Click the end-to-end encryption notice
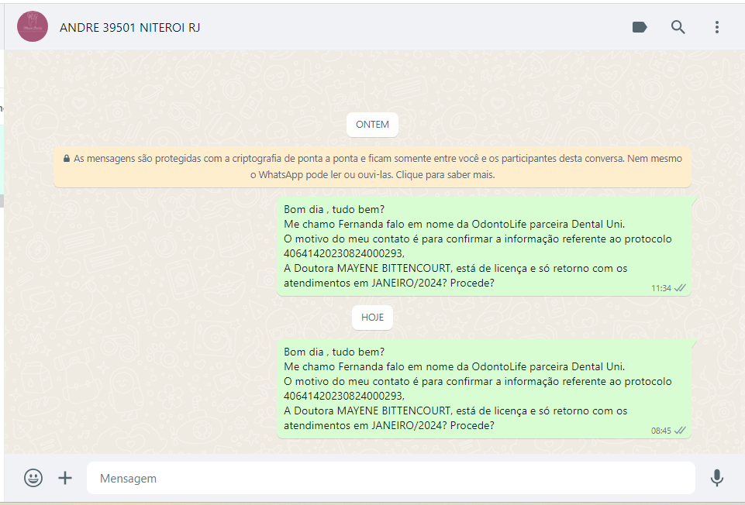 [x=372, y=167]
